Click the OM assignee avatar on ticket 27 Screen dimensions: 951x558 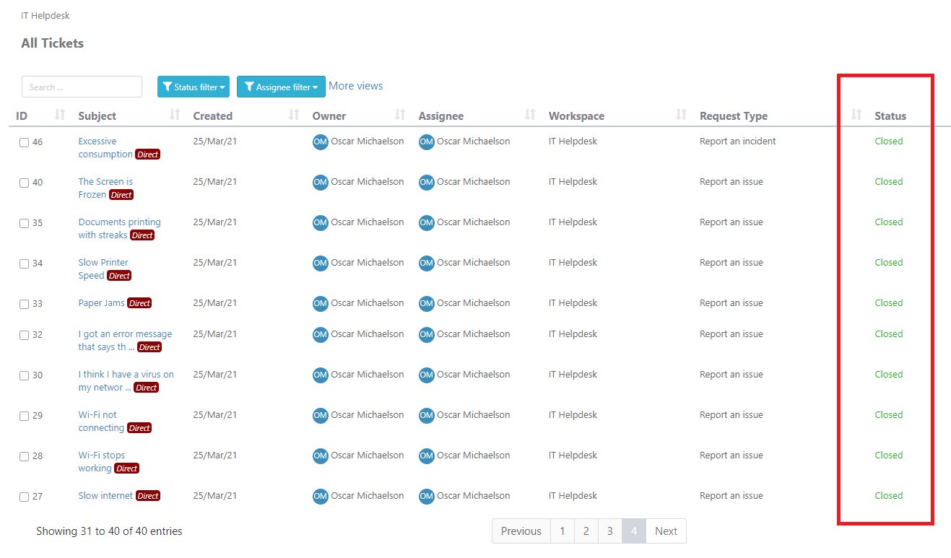point(426,496)
